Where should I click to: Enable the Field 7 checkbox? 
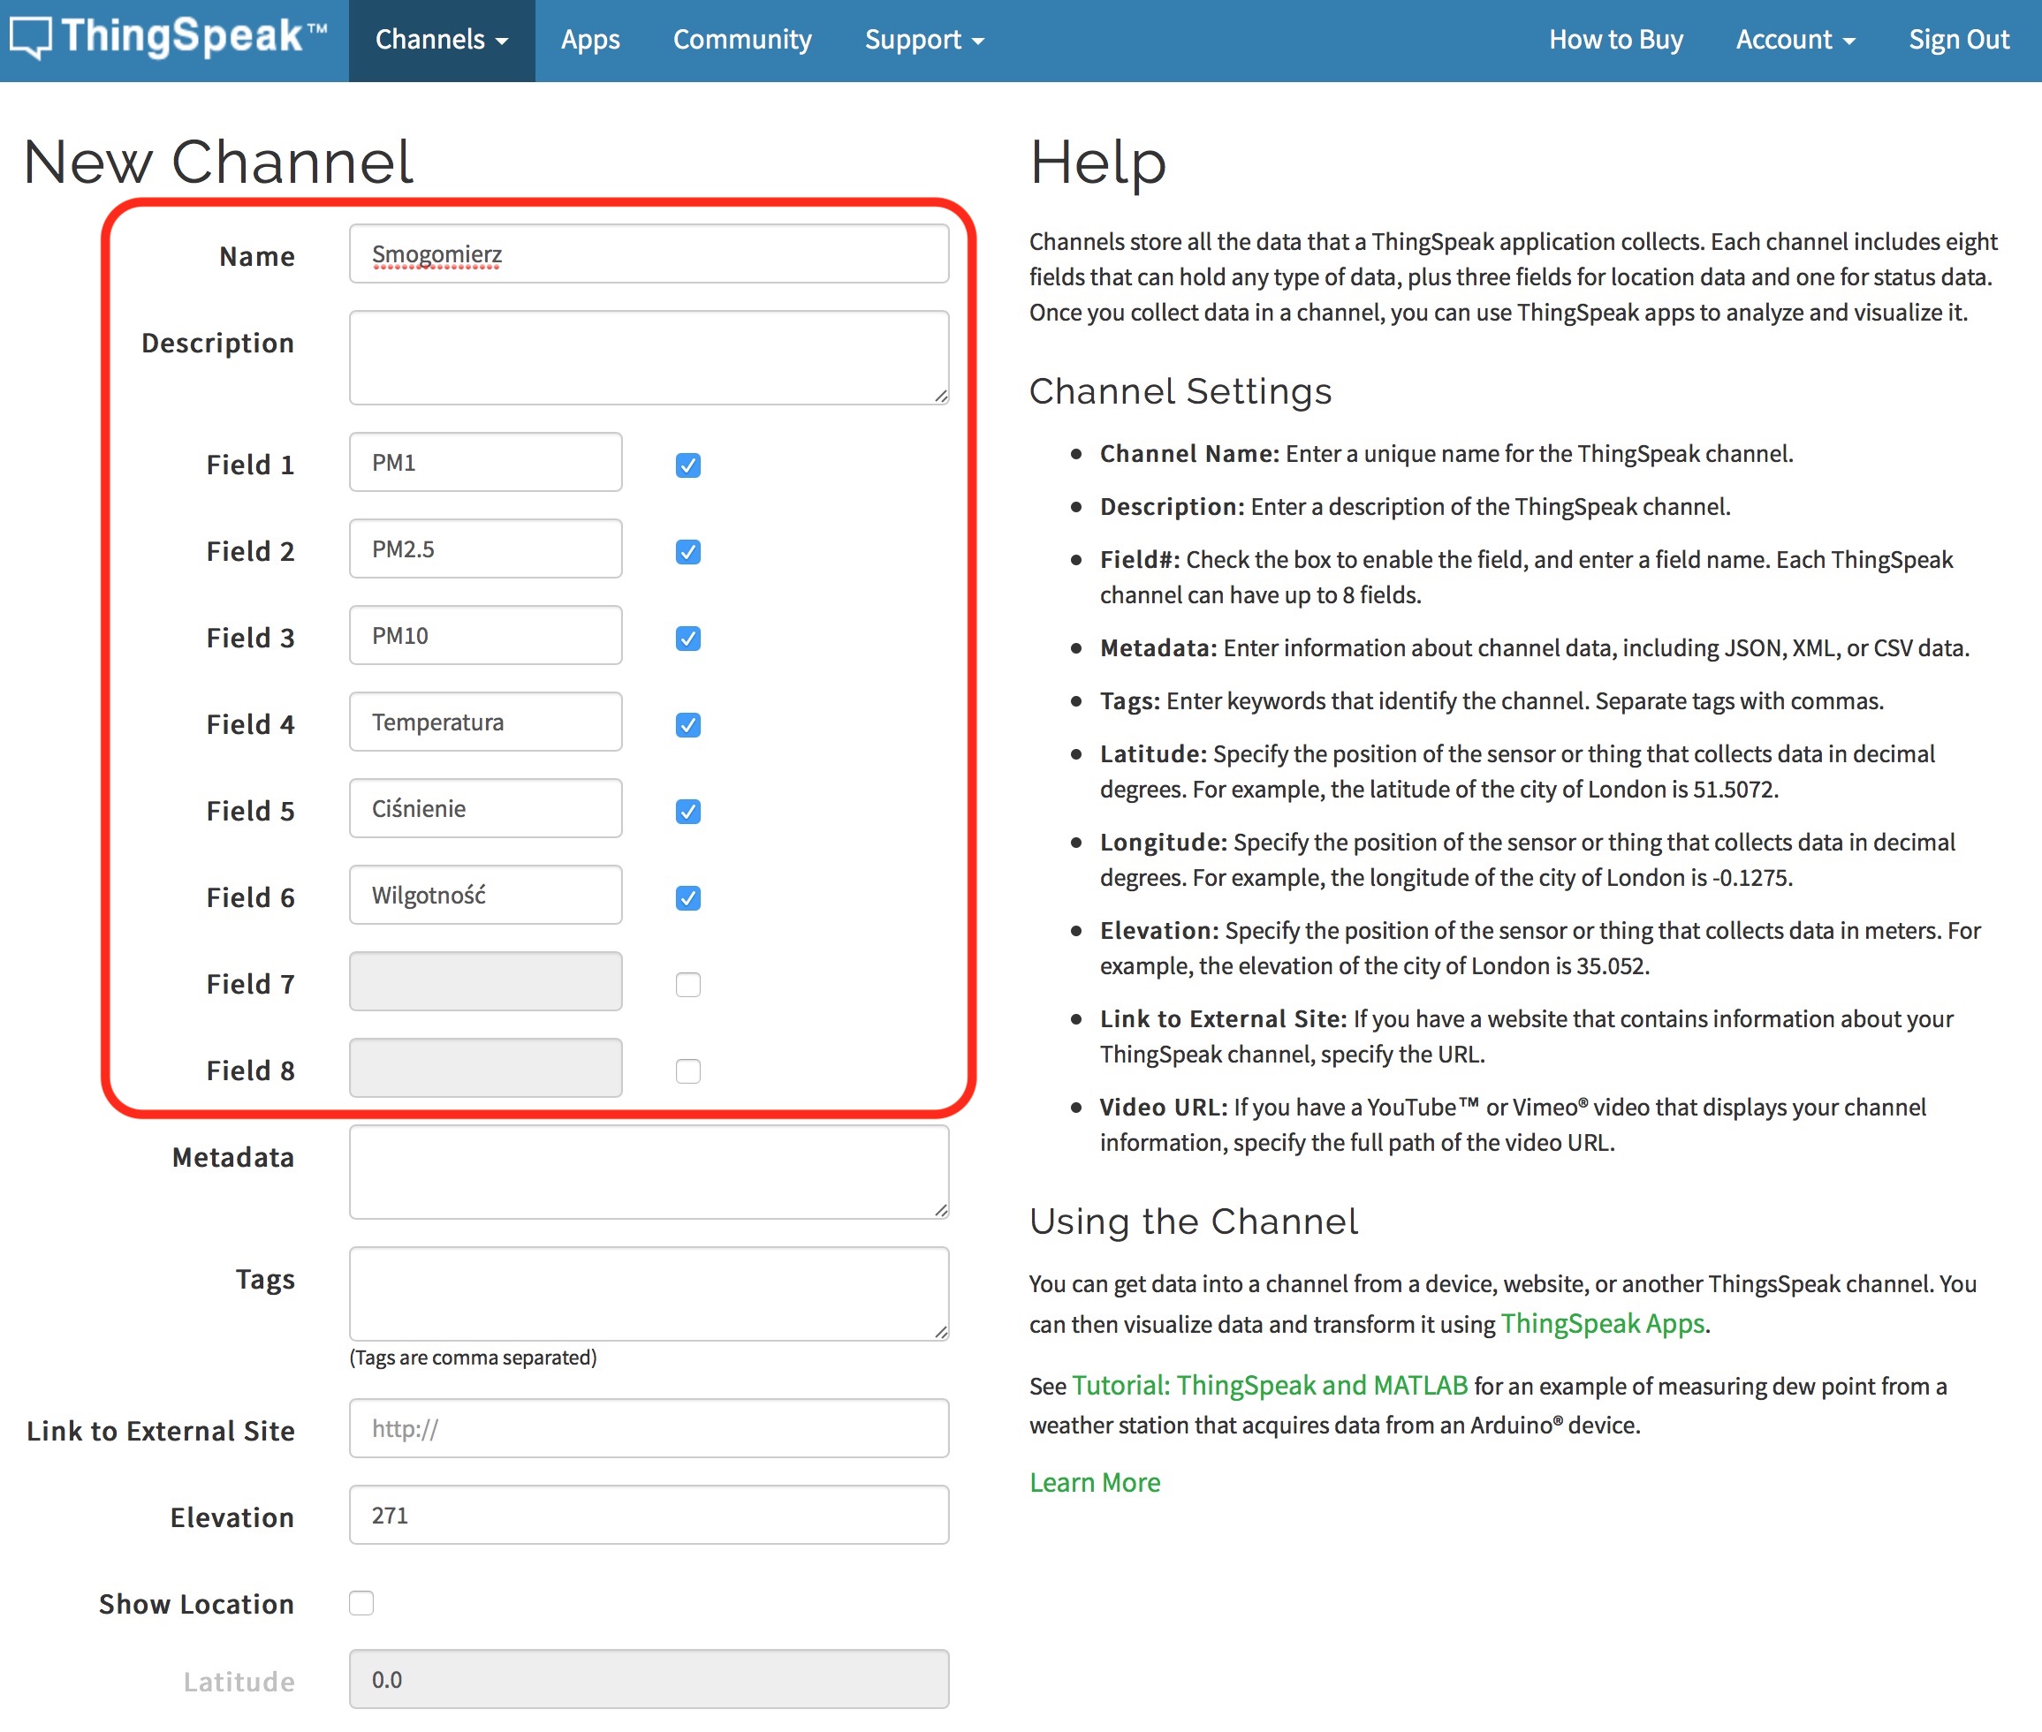click(x=687, y=984)
